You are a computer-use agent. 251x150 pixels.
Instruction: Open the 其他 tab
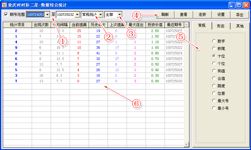(239, 26)
